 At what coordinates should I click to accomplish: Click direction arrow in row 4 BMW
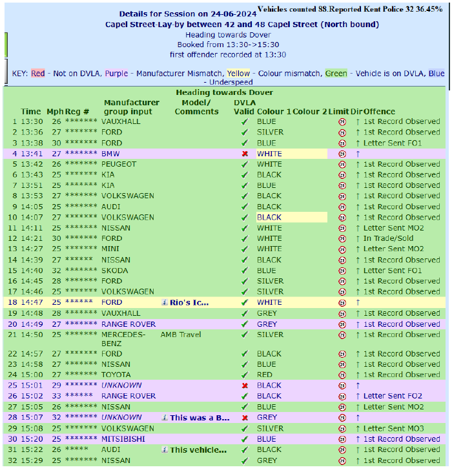click(358, 154)
